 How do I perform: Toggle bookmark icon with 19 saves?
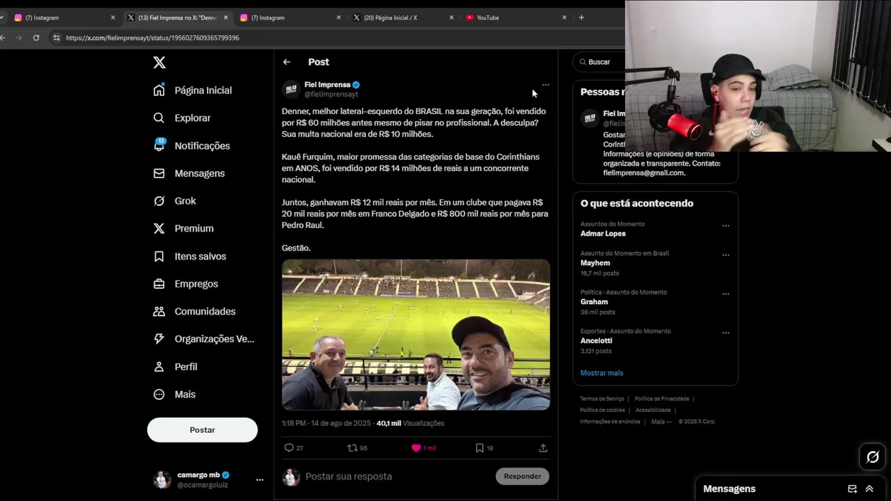480,448
